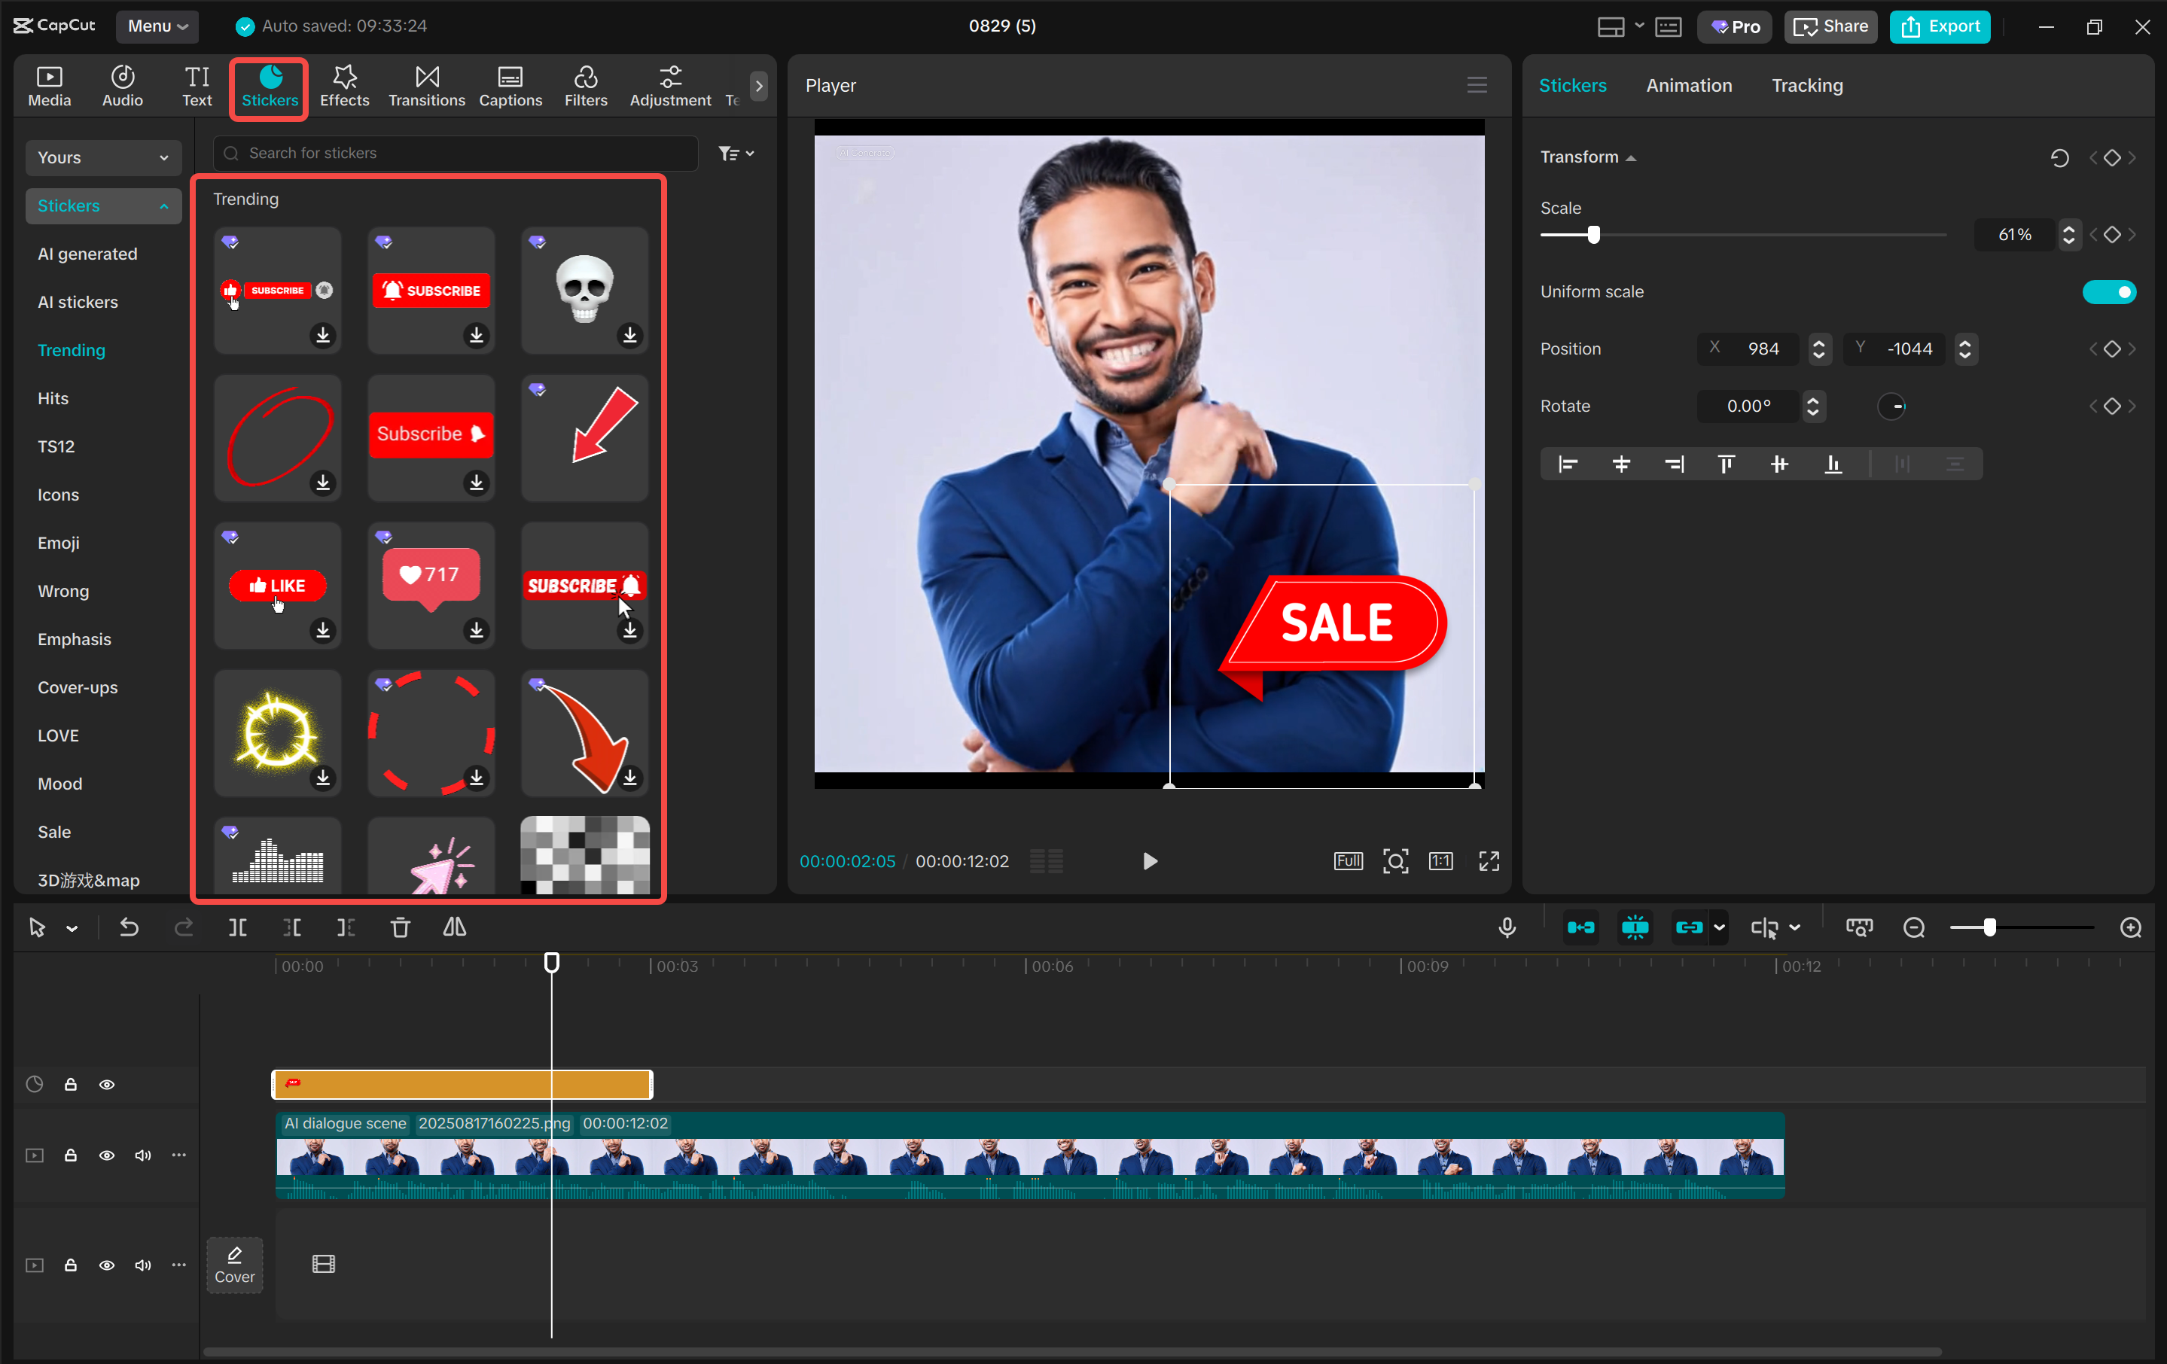Download the skull emoji sticker thumbnail
This screenshot has height=1364, width=2167.
click(630, 336)
